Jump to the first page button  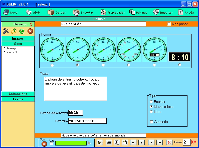pyautogui.click(x=133, y=142)
